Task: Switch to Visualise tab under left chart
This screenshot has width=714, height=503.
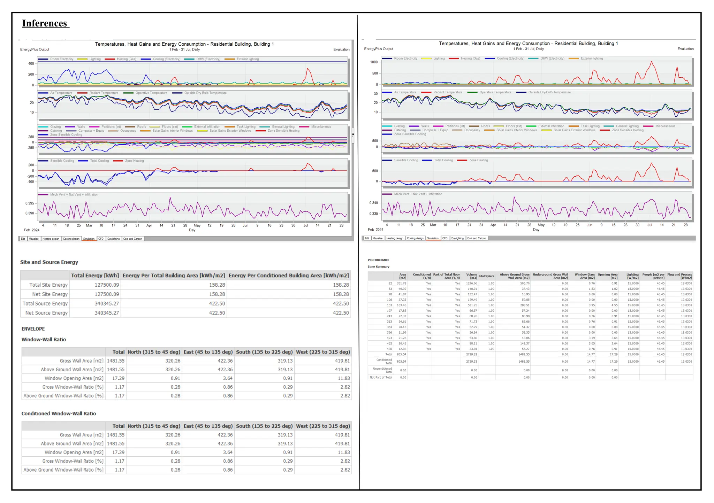Action: (x=34, y=239)
